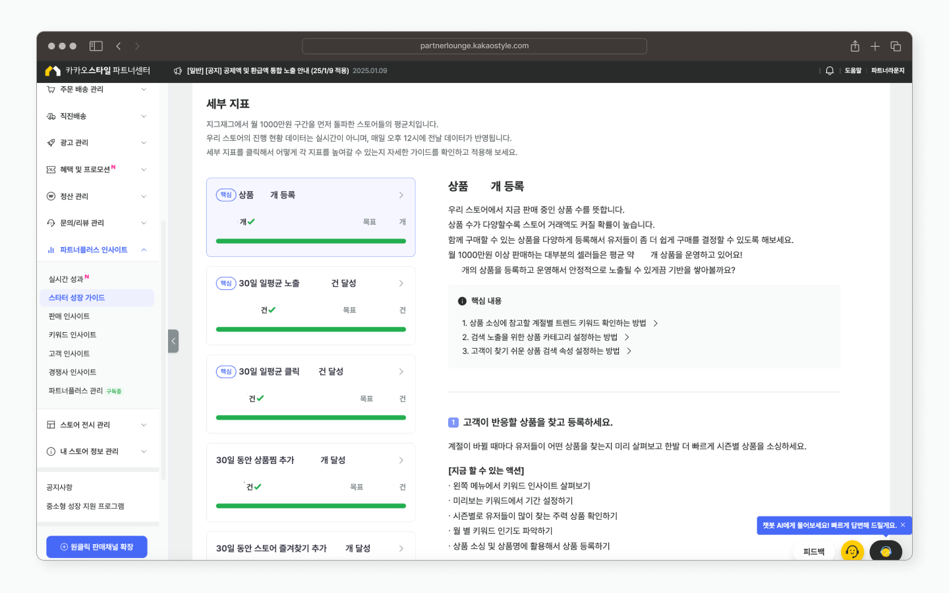Screen dimensions: 949x593
Task: Expand 스토어 전시 관리 menu
Action: pos(144,425)
